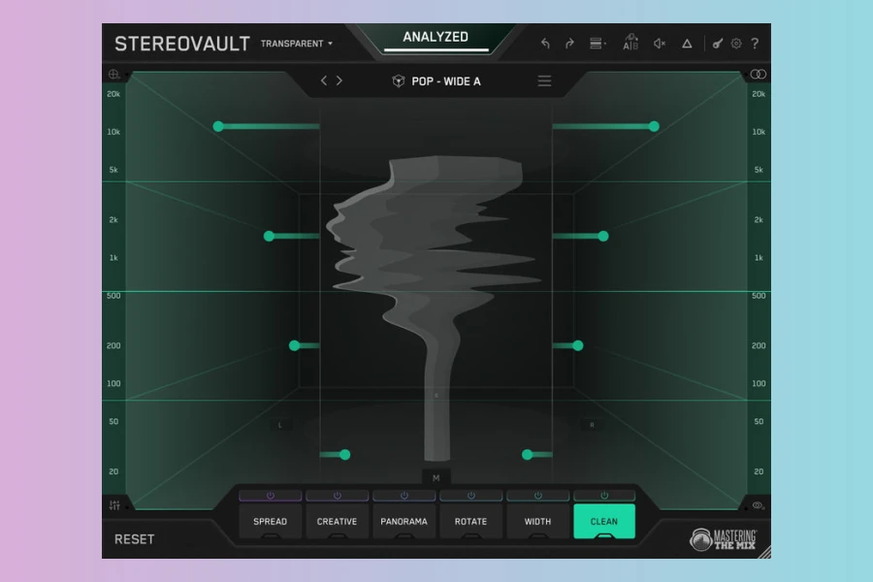Click the ANALYZED status button

[x=436, y=39]
